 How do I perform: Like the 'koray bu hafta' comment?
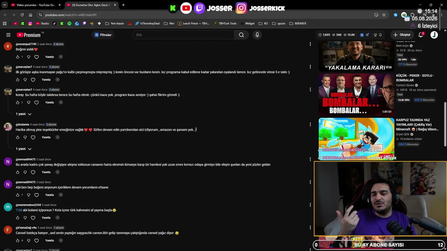click(x=18, y=102)
